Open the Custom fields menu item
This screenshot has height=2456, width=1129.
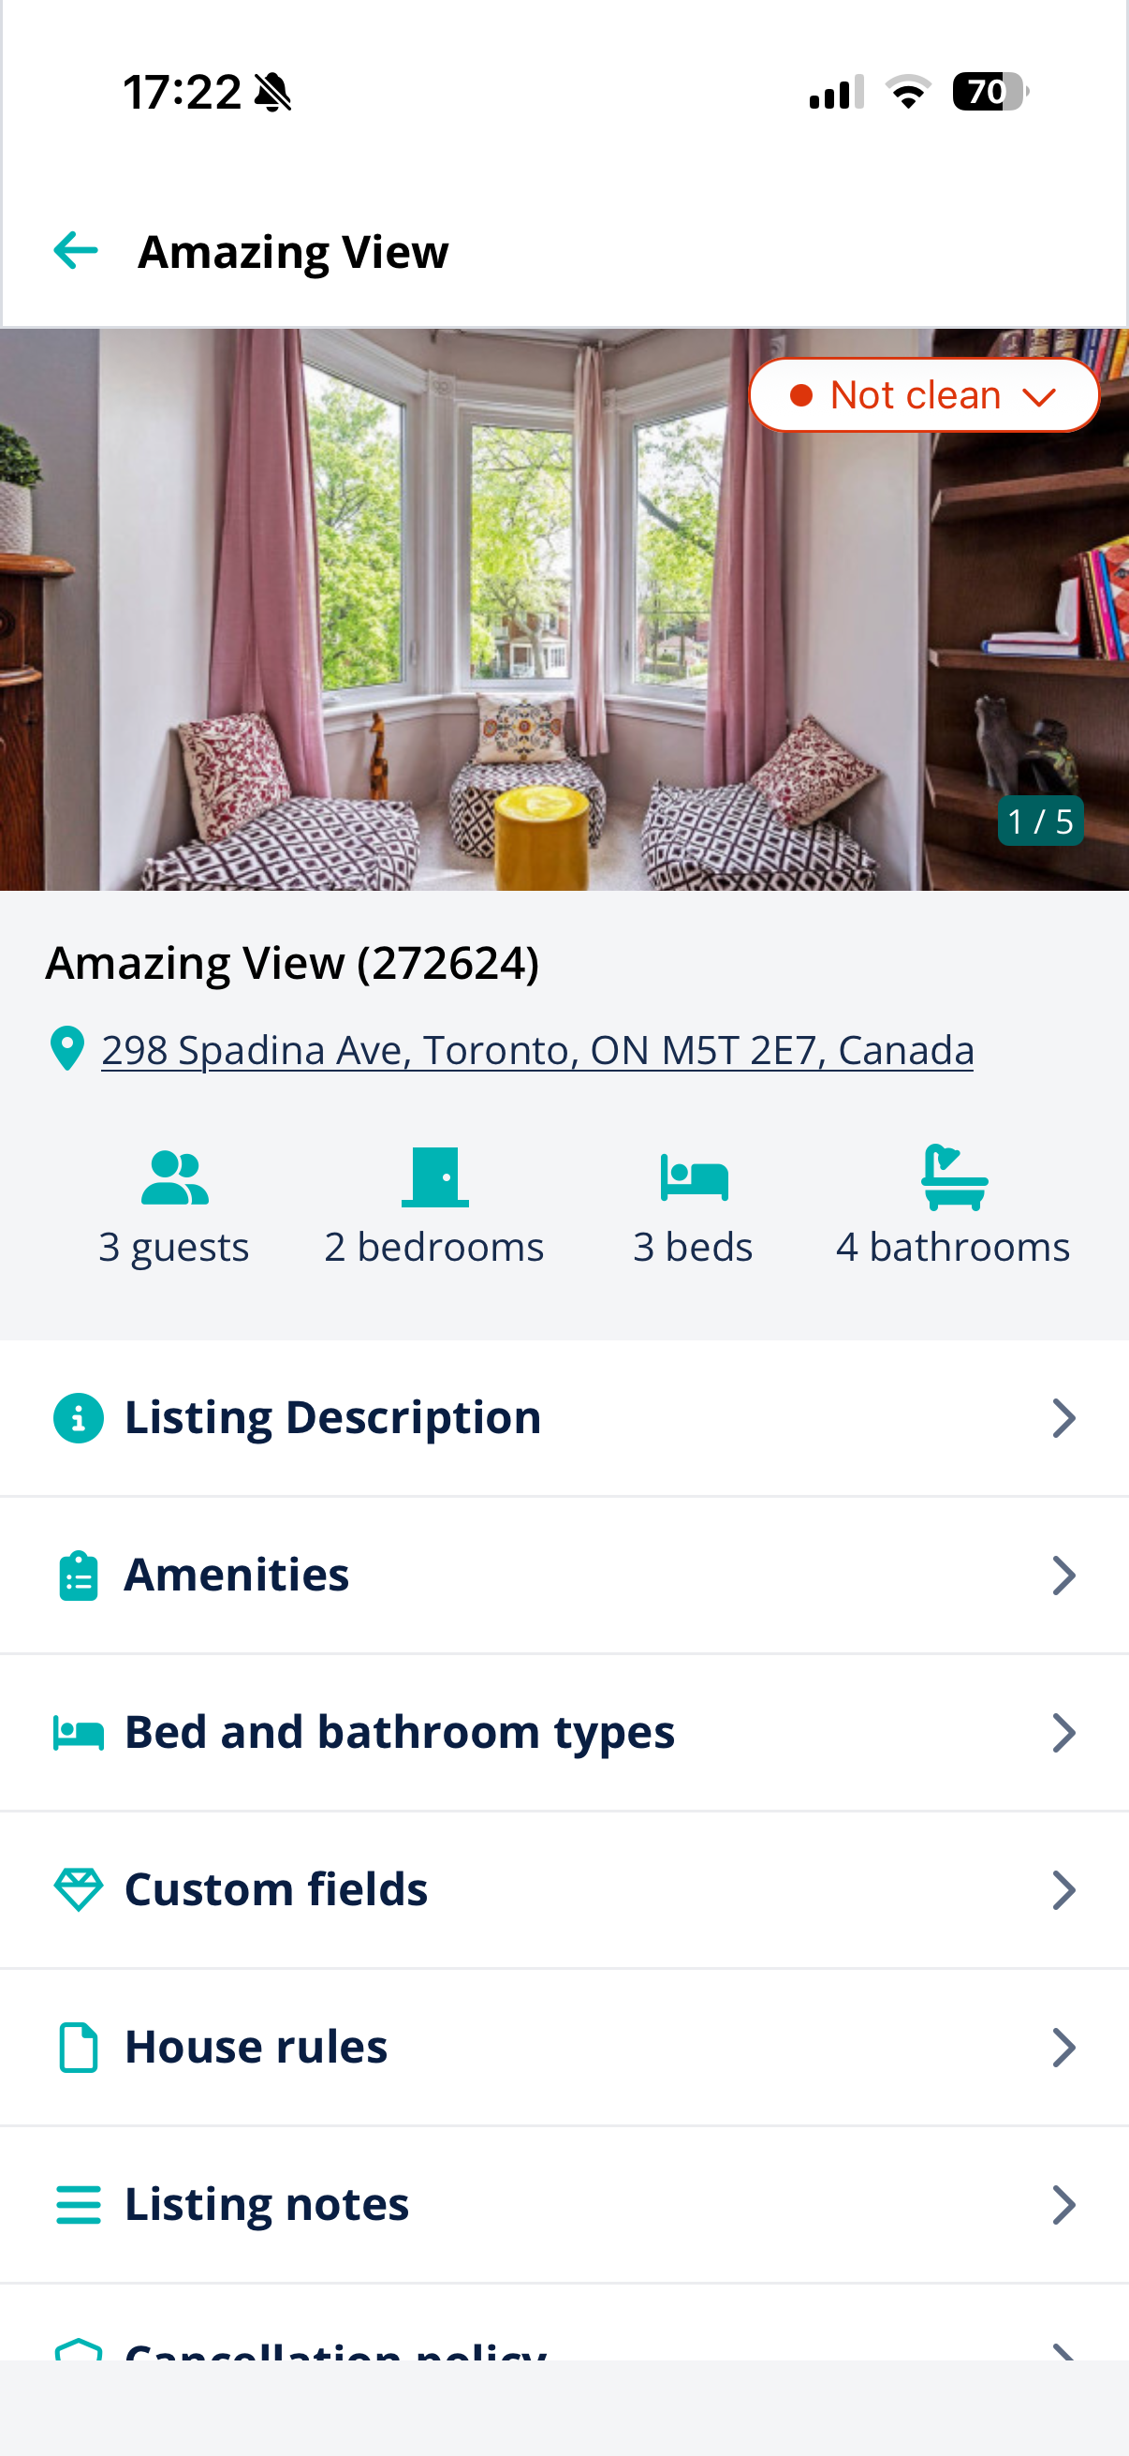point(564,1889)
